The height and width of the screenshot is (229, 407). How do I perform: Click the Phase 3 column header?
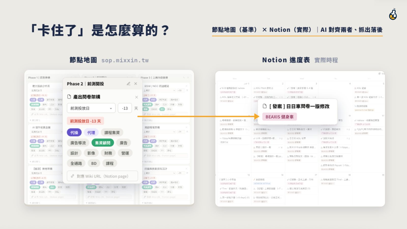point(154,78)
